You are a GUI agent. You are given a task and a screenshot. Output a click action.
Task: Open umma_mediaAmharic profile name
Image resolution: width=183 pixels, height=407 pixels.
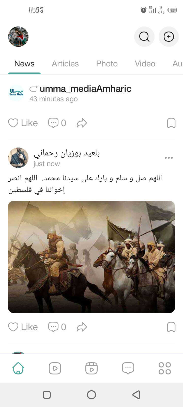(85, 89)
